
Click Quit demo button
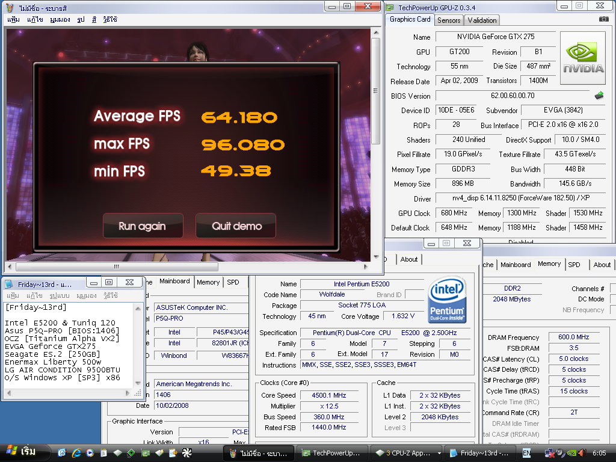(236, 226)
